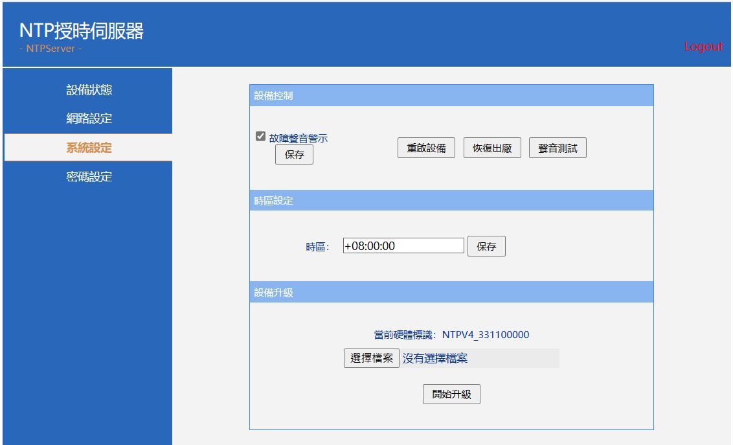Save the time zone with 保存

[x=486, y=246]
